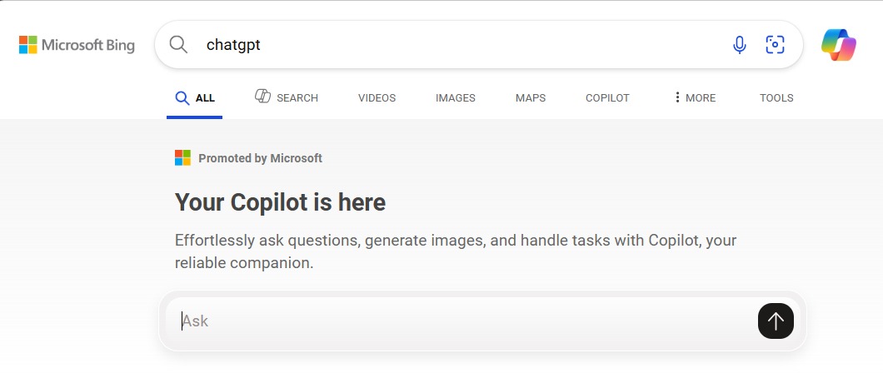Click the Copilot description text paragraph
The width and height of the screenshot is (883, 373).
[455, 251]
